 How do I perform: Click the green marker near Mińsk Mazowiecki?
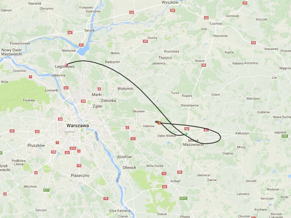186,134
